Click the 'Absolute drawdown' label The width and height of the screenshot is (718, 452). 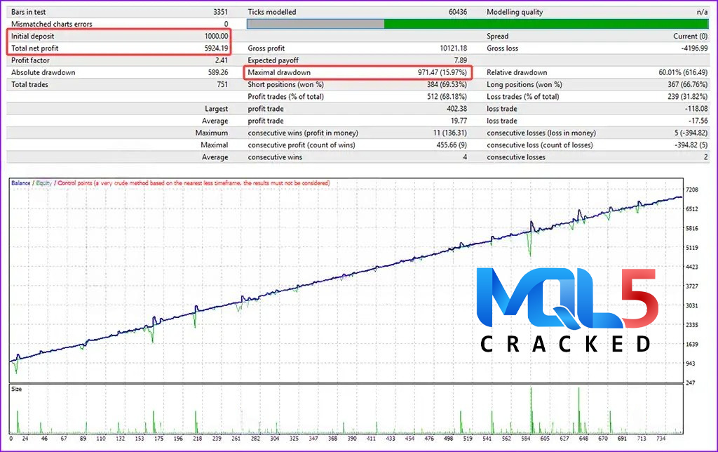pyautogui.click(x=43, y=72)
